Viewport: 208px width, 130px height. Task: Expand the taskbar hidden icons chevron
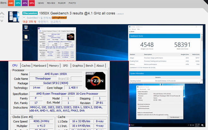(188, 125)
